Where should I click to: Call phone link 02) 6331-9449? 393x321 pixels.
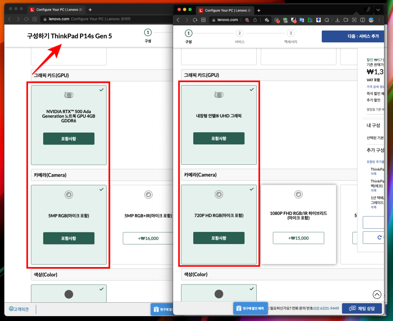(x=326, y=308)
